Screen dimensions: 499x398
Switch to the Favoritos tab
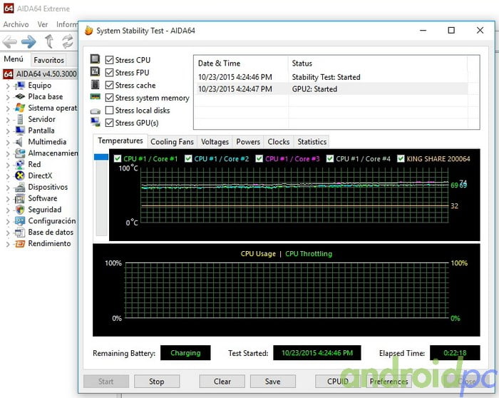[48, 60]
